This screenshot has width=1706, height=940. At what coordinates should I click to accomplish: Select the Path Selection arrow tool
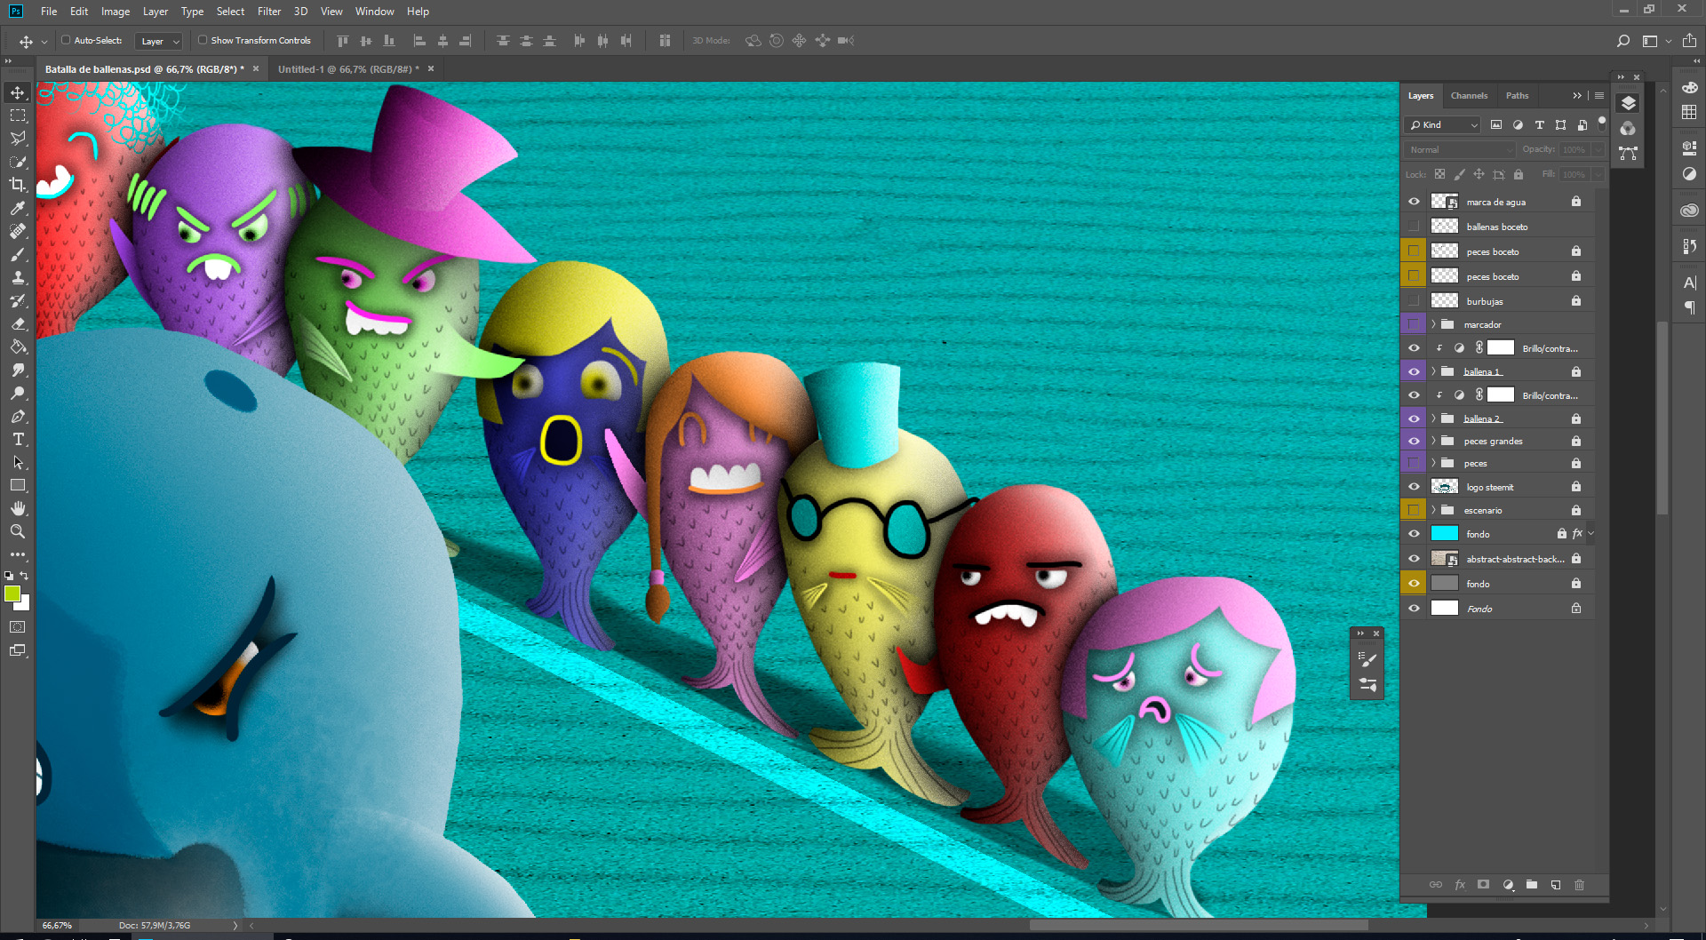click(x=18, y=462)
